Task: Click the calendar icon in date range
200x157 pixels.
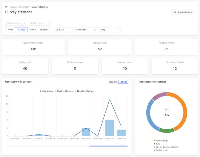Action: [95, 30]
